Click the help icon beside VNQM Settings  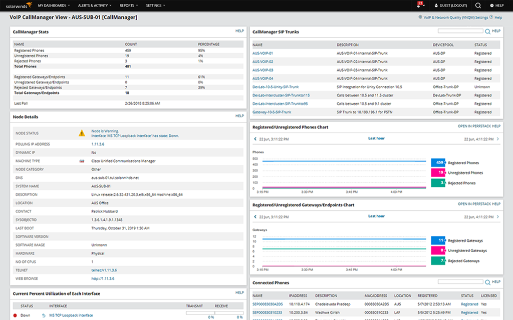tap(491, 17)
